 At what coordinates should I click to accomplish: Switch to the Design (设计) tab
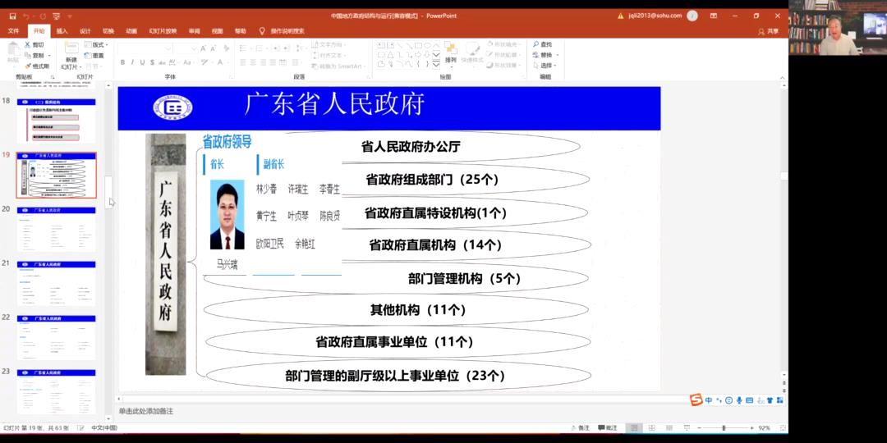(x=85, y=31)
